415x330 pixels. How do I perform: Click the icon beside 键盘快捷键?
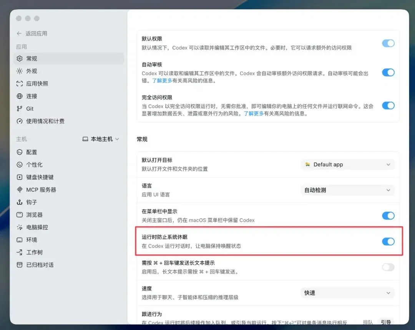click(x=20, y=177)
